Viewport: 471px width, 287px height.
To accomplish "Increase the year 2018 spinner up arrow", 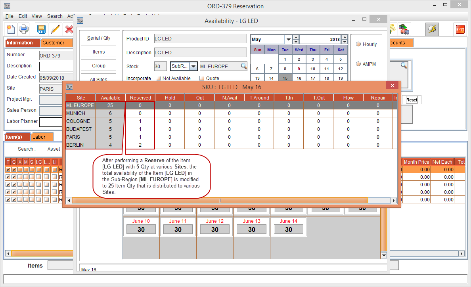I will pyautogui.click(x=345, y=37).
